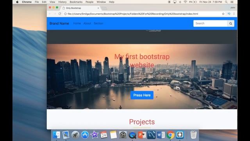The width and height of the screenshot is (250, 141).
Task: Launch Microsoft Word from the dock
Action: click(161, 135)
